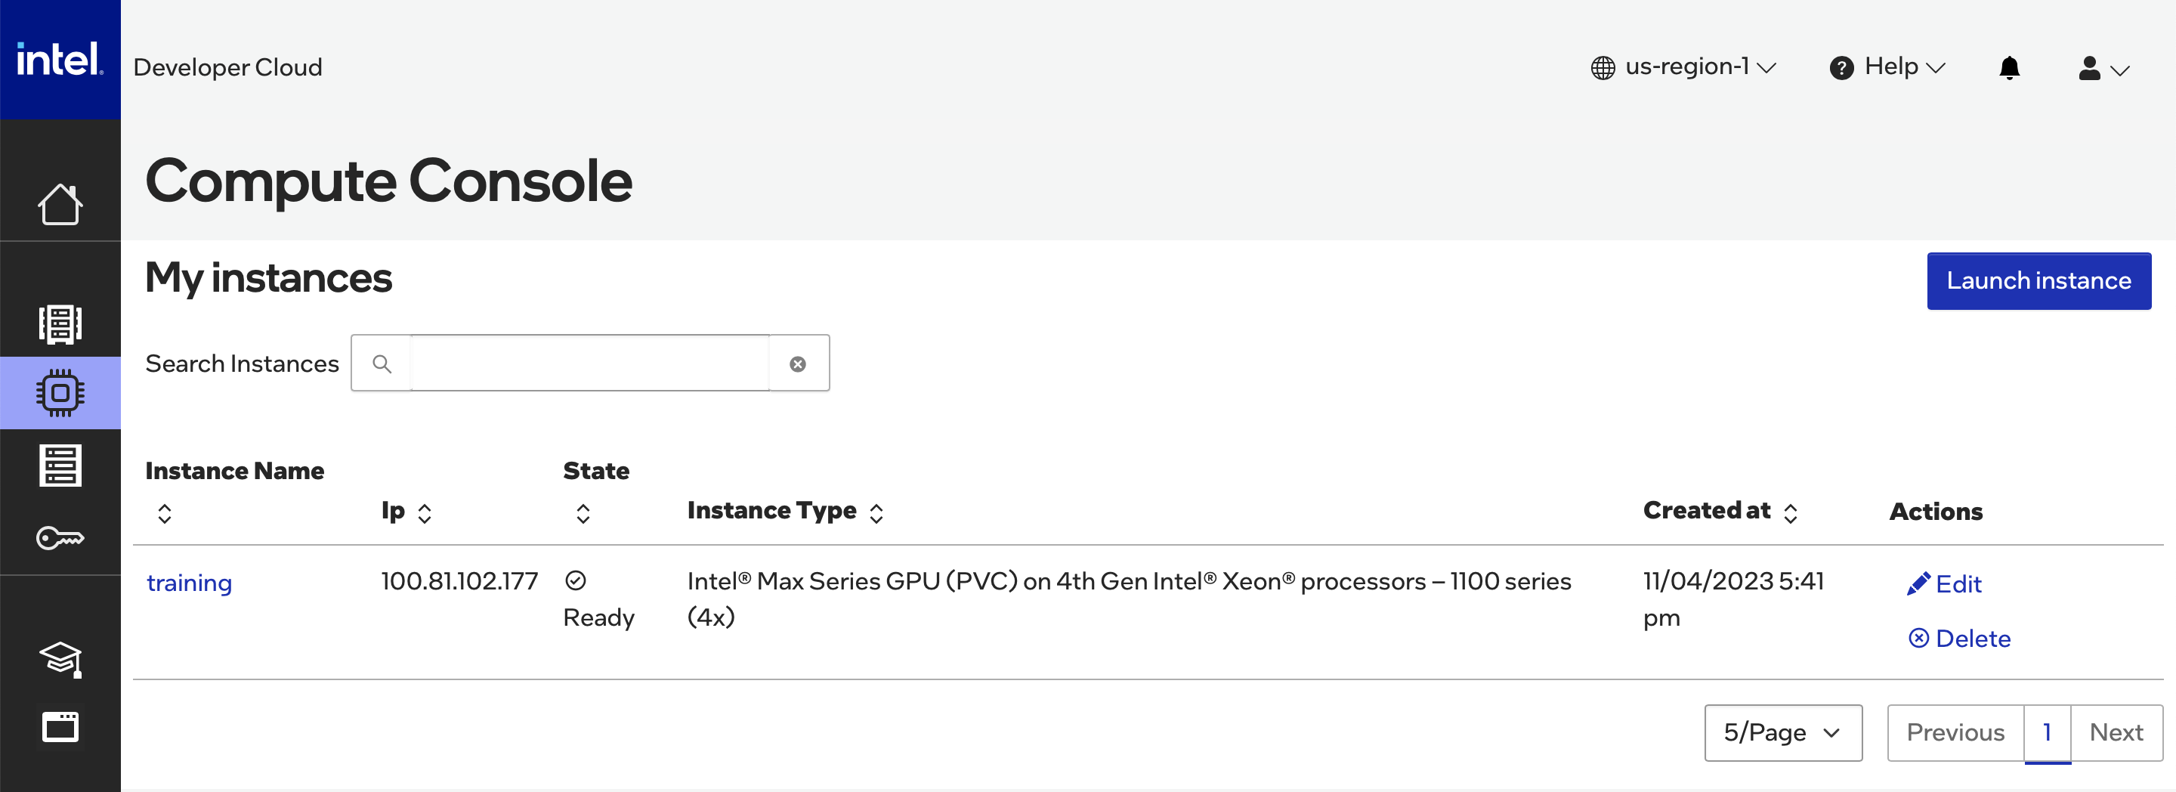Open the window icon in the sidebar
Screen dimensions: 2176x792
(60, 727)
